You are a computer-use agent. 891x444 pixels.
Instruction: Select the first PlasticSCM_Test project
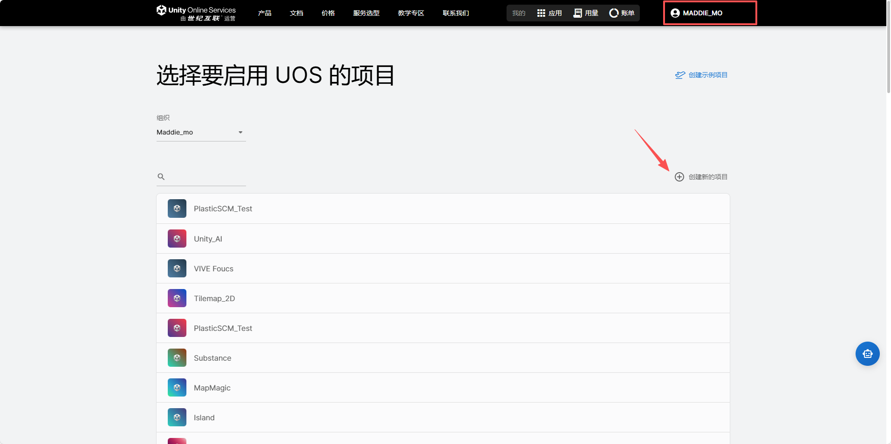tap(443, 209)
